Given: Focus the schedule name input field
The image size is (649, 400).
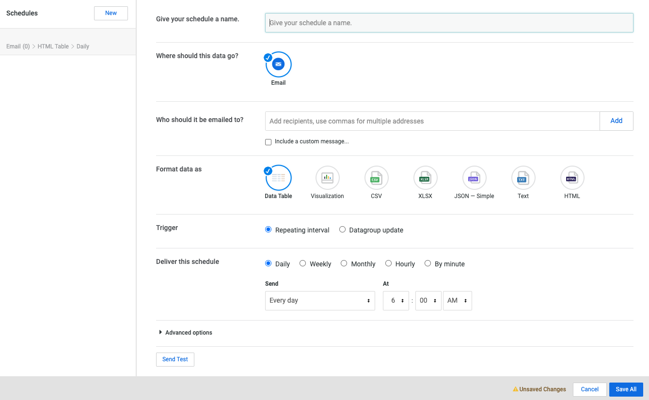Looking at the screenshot, I should [449, 23].
